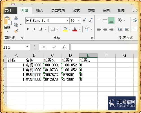141x113 pixels.
Task: Decrease font size with small A
Action: point(91,20)
